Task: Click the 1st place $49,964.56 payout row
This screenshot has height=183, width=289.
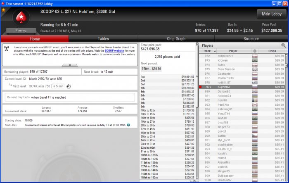Action: click(x=167, y=77)
